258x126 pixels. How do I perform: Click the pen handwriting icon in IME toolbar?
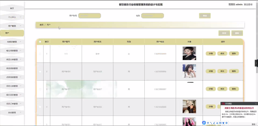click(x=214, y=123)
